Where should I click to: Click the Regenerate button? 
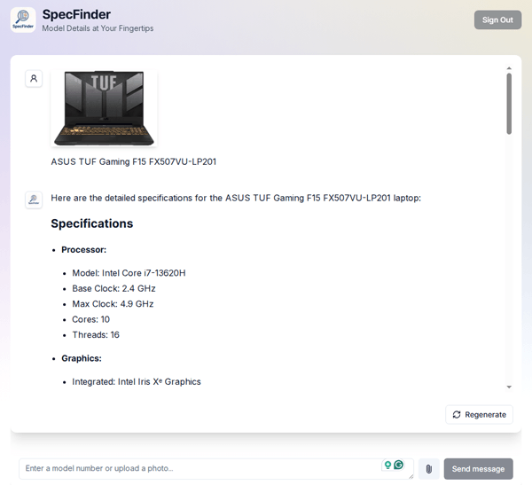[479, 414]
